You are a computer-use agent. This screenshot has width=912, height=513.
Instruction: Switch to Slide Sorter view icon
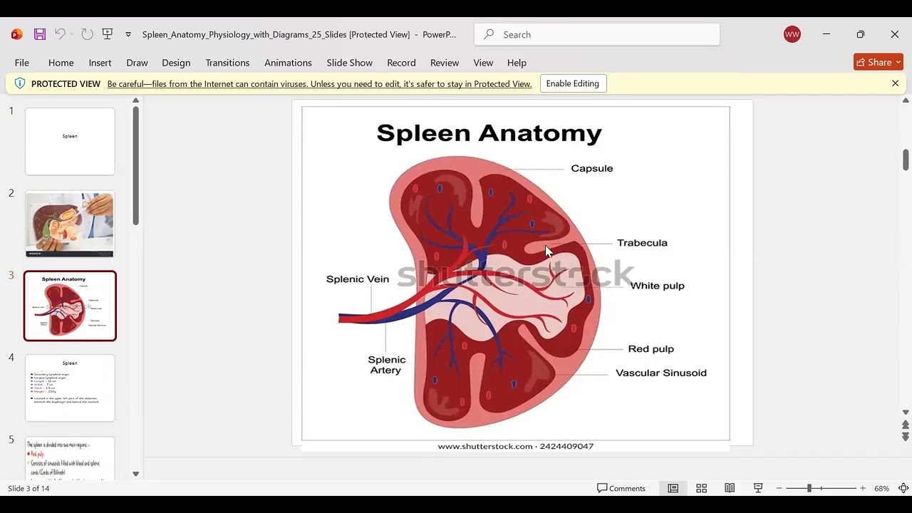tap(701, 488)
